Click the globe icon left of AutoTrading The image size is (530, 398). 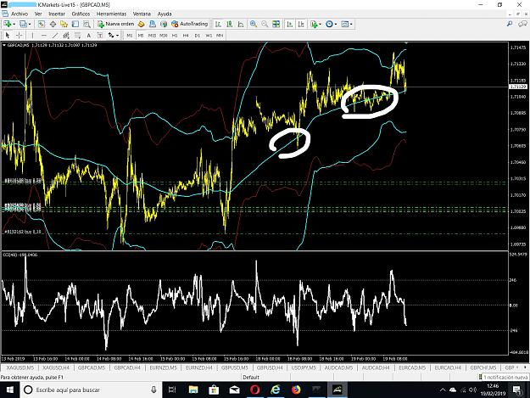(x=164, y=24)
